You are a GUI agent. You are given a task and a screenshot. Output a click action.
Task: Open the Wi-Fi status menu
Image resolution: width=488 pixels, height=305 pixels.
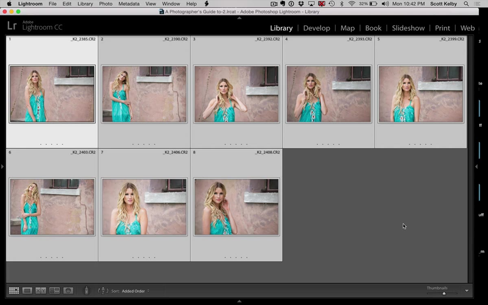[352, 4]
